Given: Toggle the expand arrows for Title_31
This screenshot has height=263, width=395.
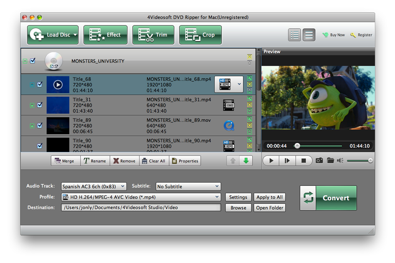Looking at the screenshot, I should (x=249, y=111).
